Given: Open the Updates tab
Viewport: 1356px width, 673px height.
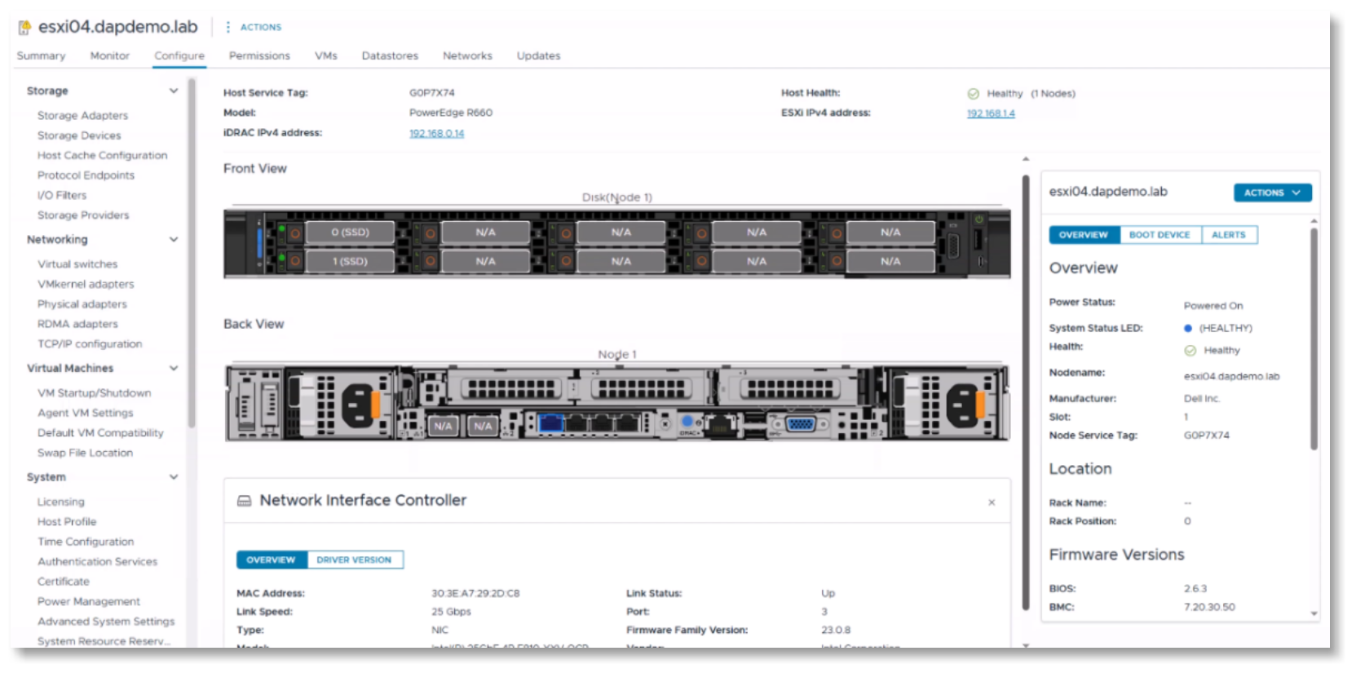Looking at the screenshot, I should click(x=538, y=55).
